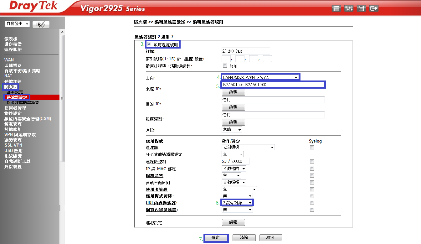Open 物件設定 in the sidebar
Viewport: 421px width, 244px height.
tap(13, 113)
